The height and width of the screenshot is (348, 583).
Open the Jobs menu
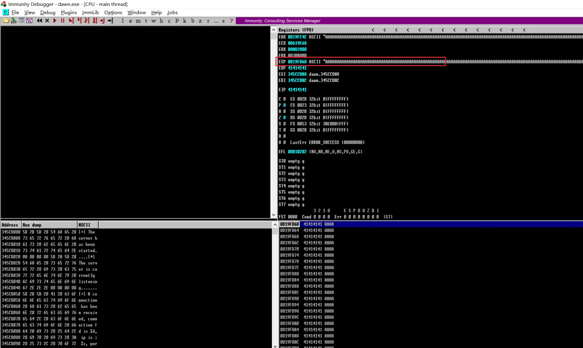172,12
